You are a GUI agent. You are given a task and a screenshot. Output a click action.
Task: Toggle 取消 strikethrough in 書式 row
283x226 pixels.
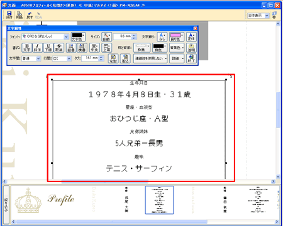(x=59, y=48)
